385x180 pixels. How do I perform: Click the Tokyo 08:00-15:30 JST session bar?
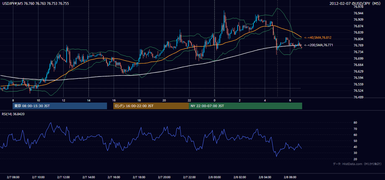pyautogui.click(x=60, y=106)
